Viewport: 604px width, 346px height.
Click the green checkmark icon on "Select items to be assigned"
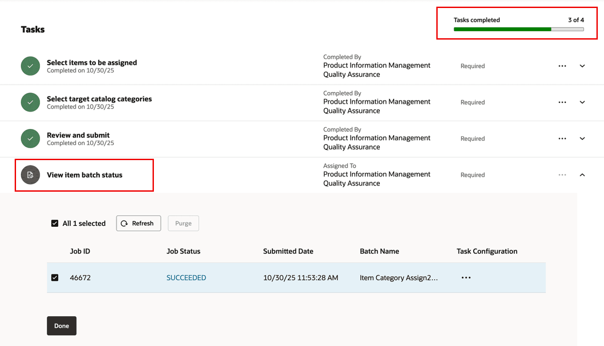click(30, 66)
